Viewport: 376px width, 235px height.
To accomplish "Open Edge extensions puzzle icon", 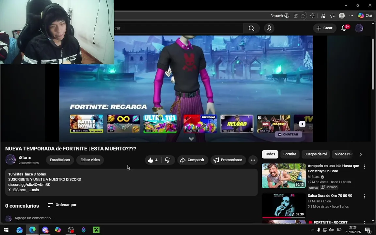I will [312, 16].
